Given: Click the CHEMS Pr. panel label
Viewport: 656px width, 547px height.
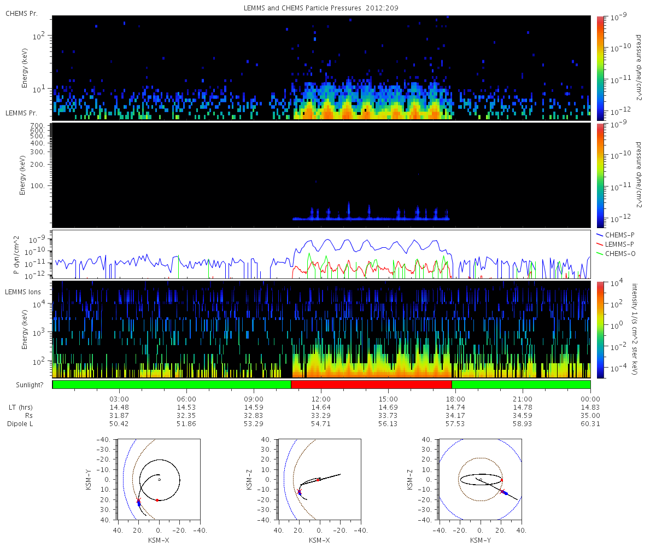Looking at the screenshot, I should pos(21,13).
